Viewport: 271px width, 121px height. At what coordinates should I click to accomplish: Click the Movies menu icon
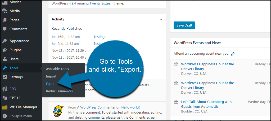pyautogui.click(x=5, y=2)
